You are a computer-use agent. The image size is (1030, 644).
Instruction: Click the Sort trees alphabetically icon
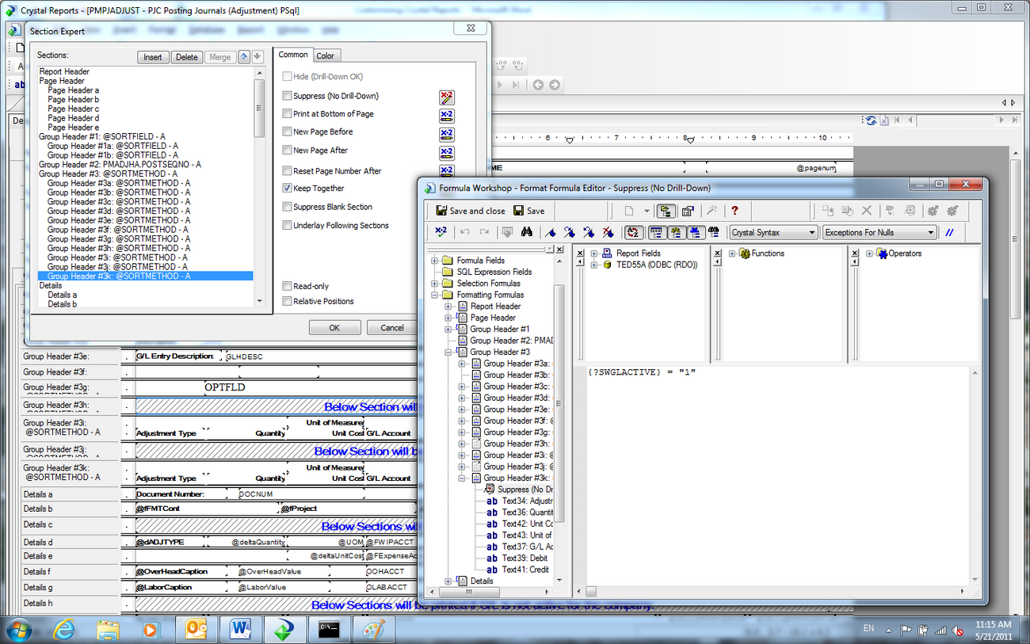coord(633,232)
